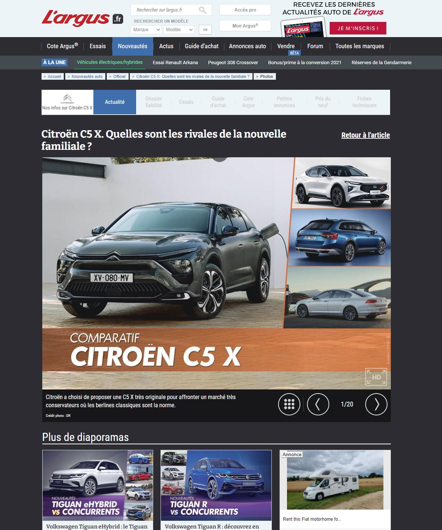The width and height of the screenshot is (442, 530).
Task: Open the Actus menu
Action: pos(166,46)
